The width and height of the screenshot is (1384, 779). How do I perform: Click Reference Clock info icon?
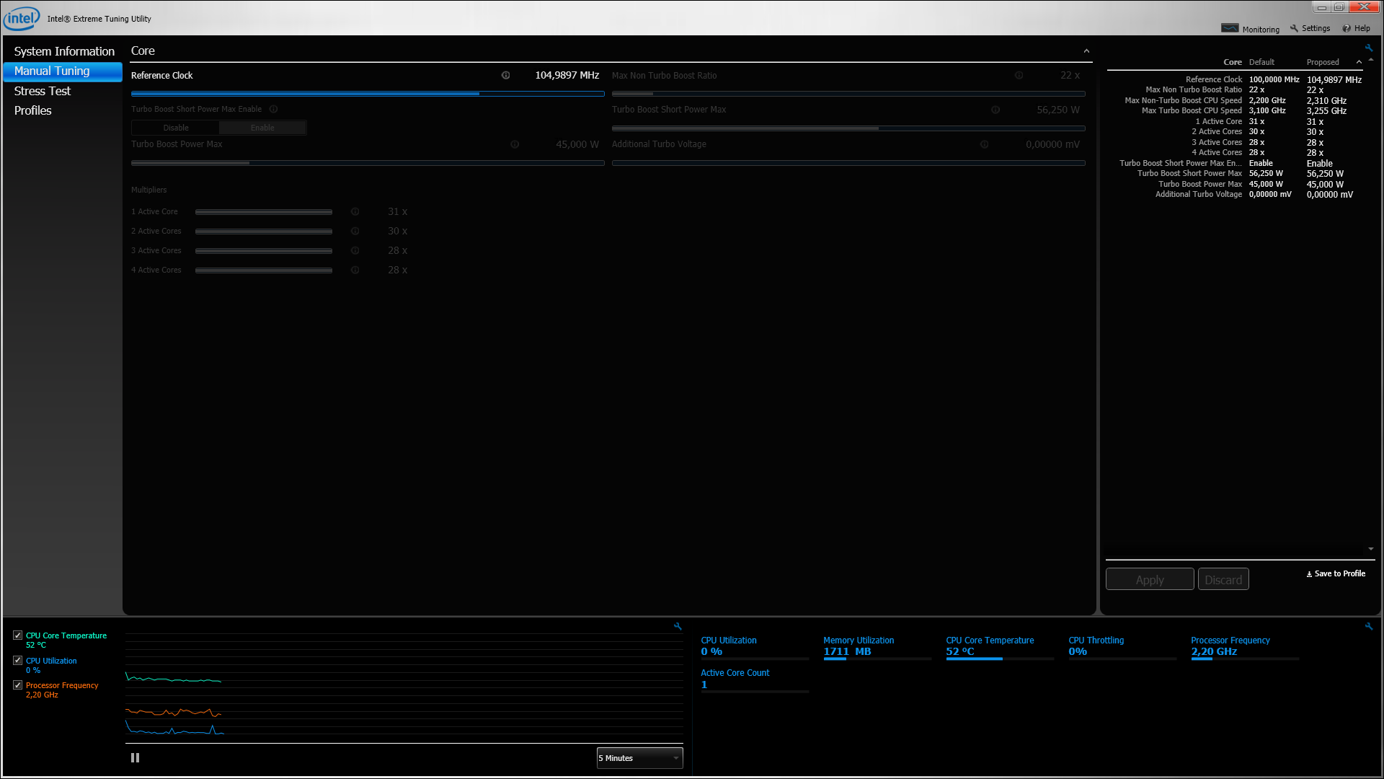click(x=505, y=75)
